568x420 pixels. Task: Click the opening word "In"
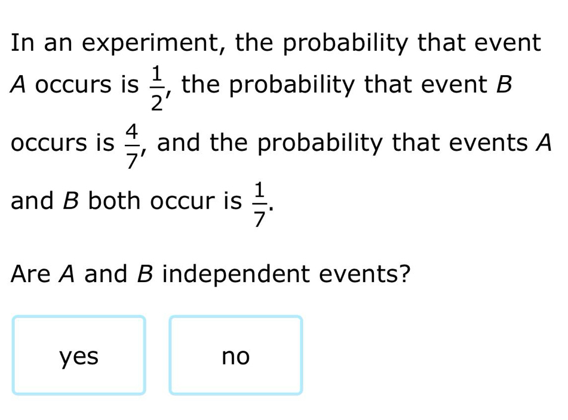click(x=22, y=44)
